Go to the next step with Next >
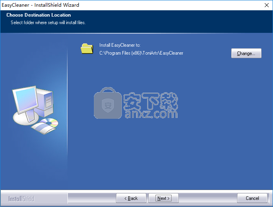Image resolution: width=273 pixels, height=207 pixels. [x=163, y=198]
